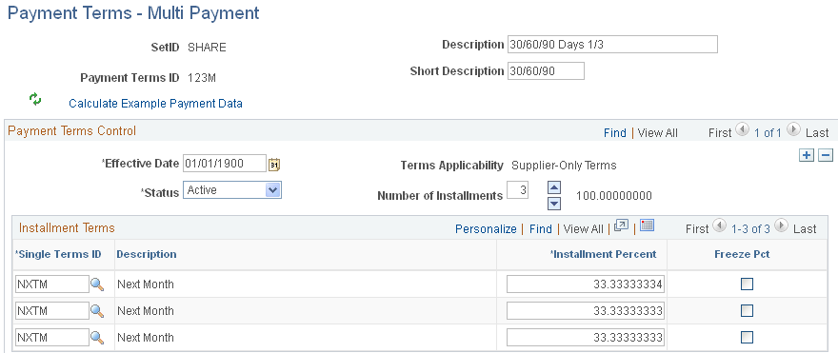This screenshot has width=838, height=353.
Task: Sort by Description column header
Action: tap(147, 254)
